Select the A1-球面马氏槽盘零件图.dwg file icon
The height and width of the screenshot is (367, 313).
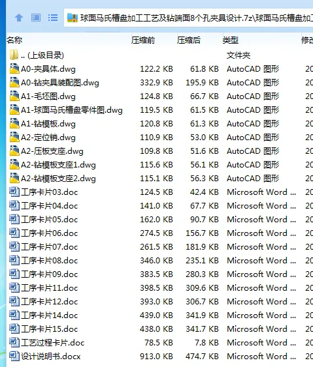[x=14, y=110]
